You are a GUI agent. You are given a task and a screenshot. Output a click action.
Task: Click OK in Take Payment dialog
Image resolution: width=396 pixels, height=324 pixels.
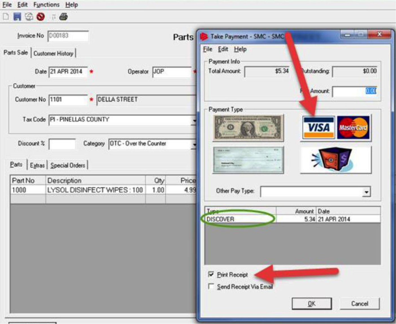click(x=311, y=304)
